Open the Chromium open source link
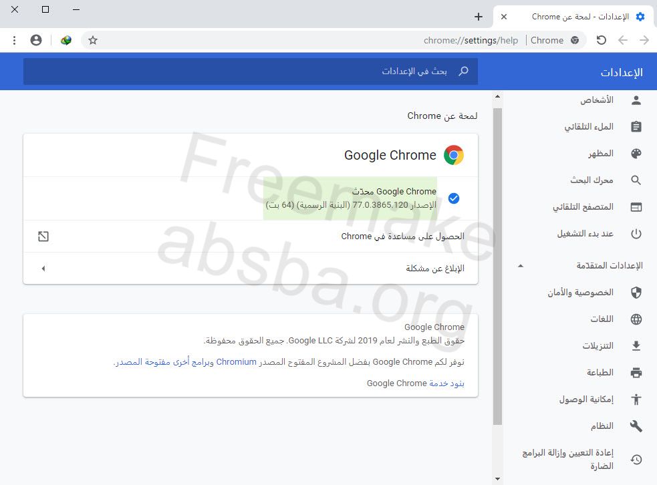This screenshot has height=485, width=657. point(237,362)
